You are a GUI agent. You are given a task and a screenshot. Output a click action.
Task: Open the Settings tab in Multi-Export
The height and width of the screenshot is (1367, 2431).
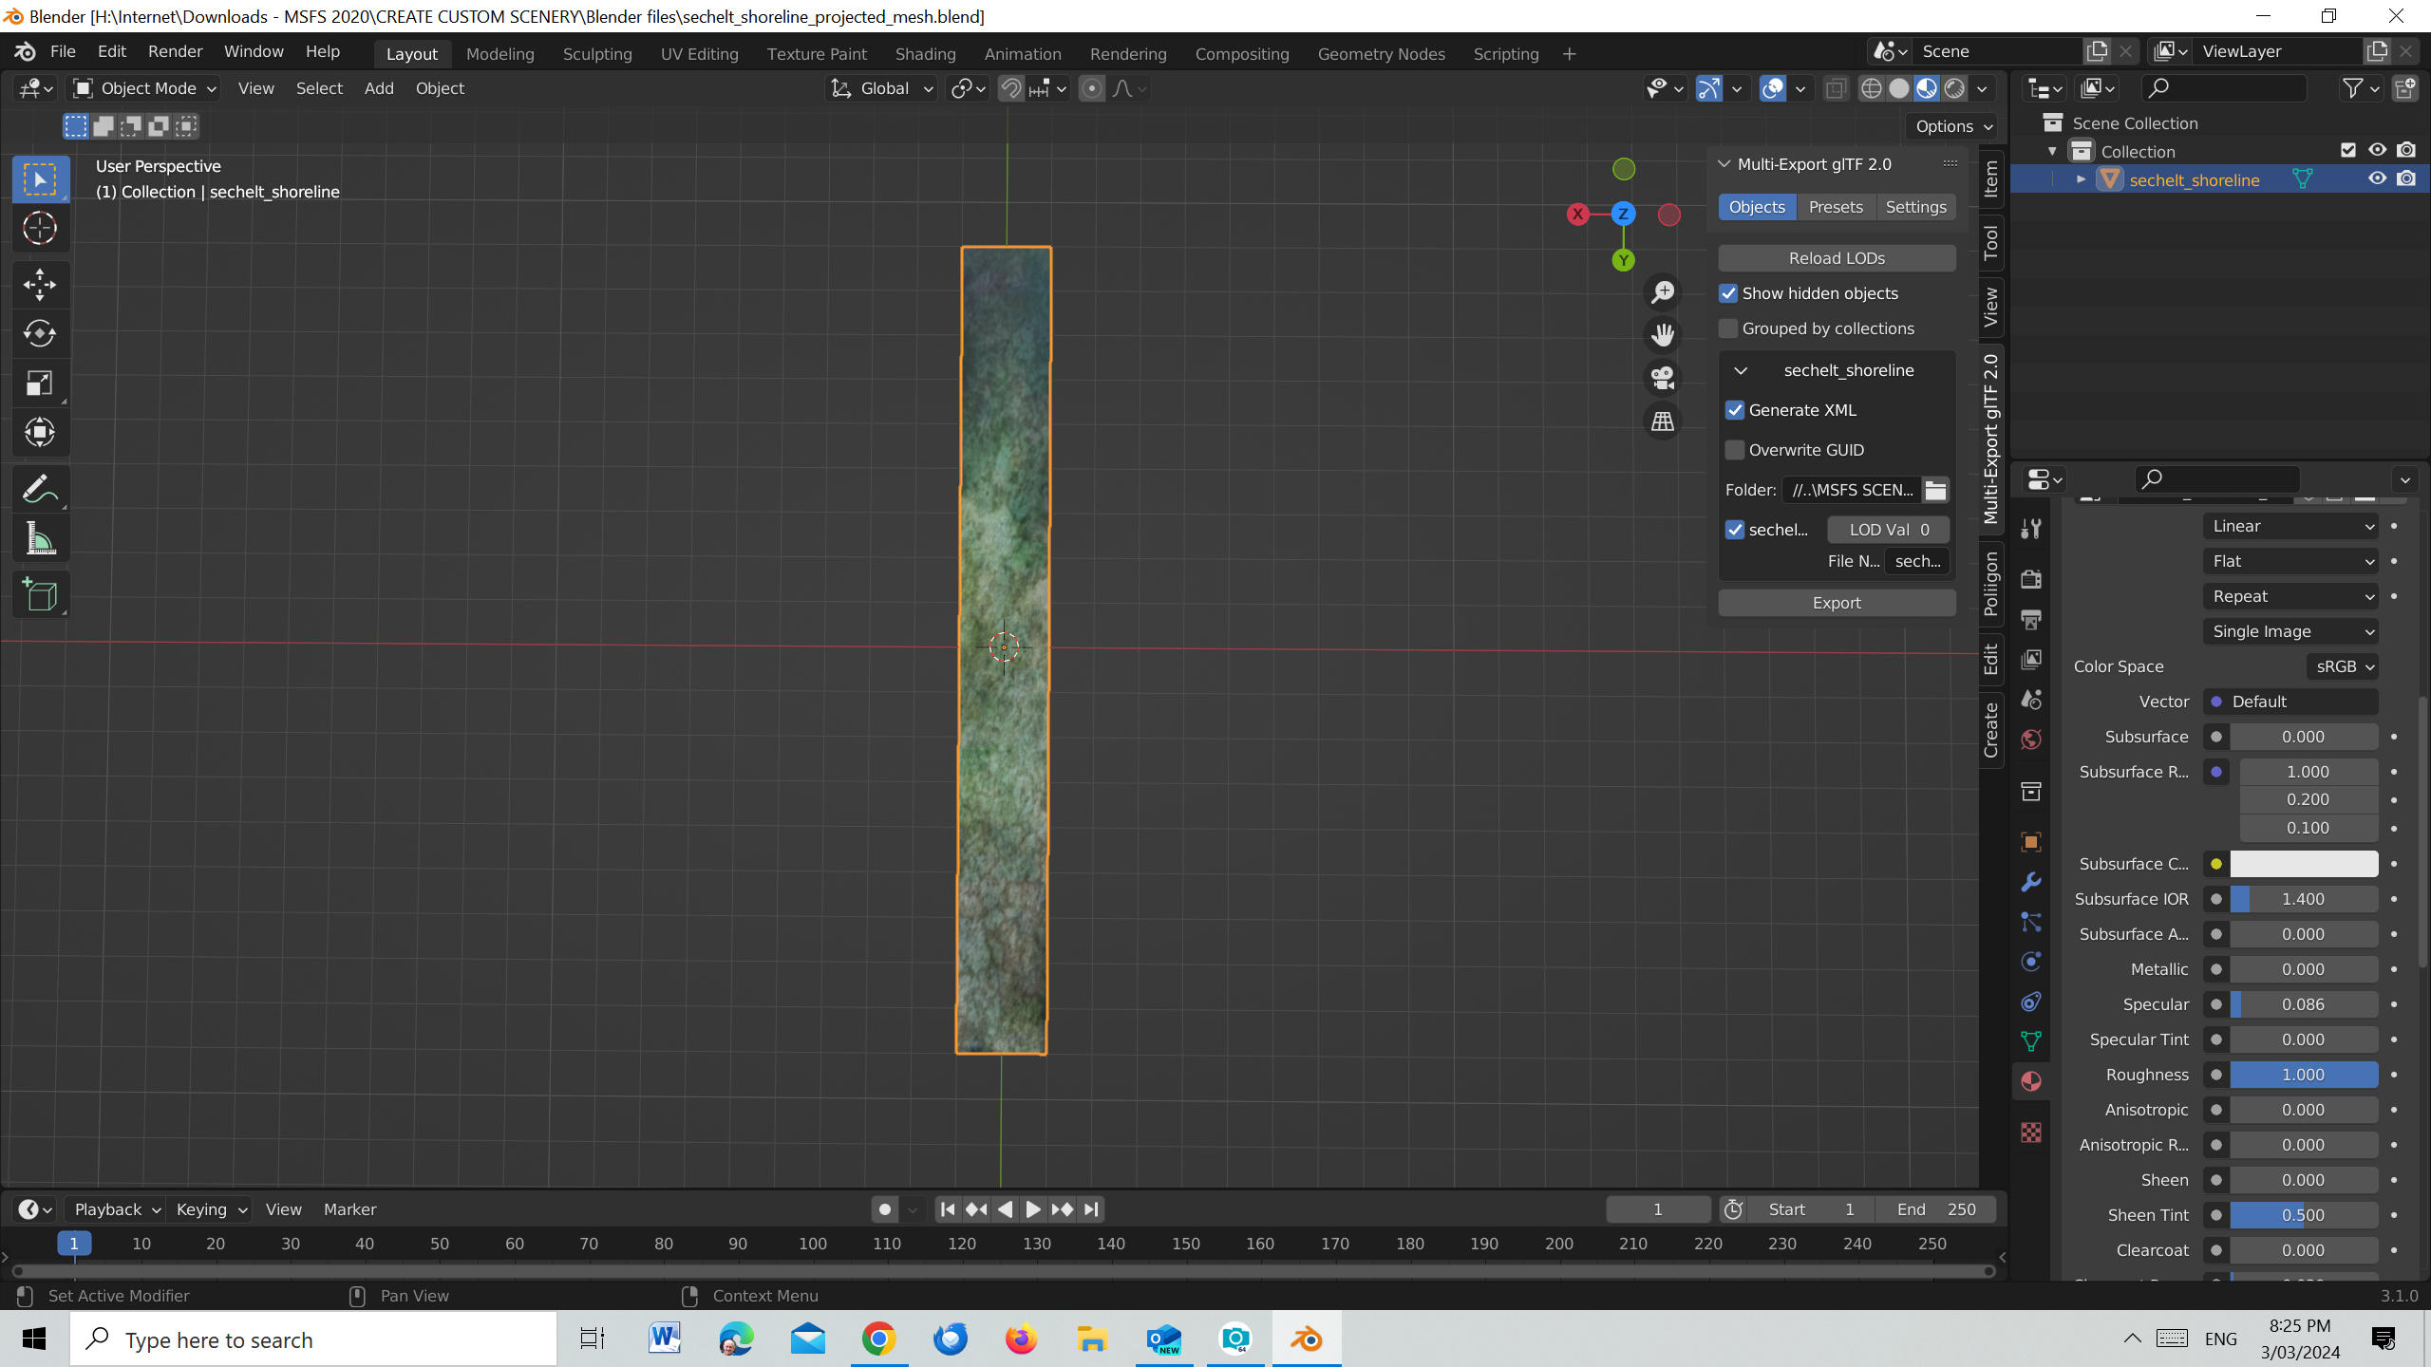1915,207
